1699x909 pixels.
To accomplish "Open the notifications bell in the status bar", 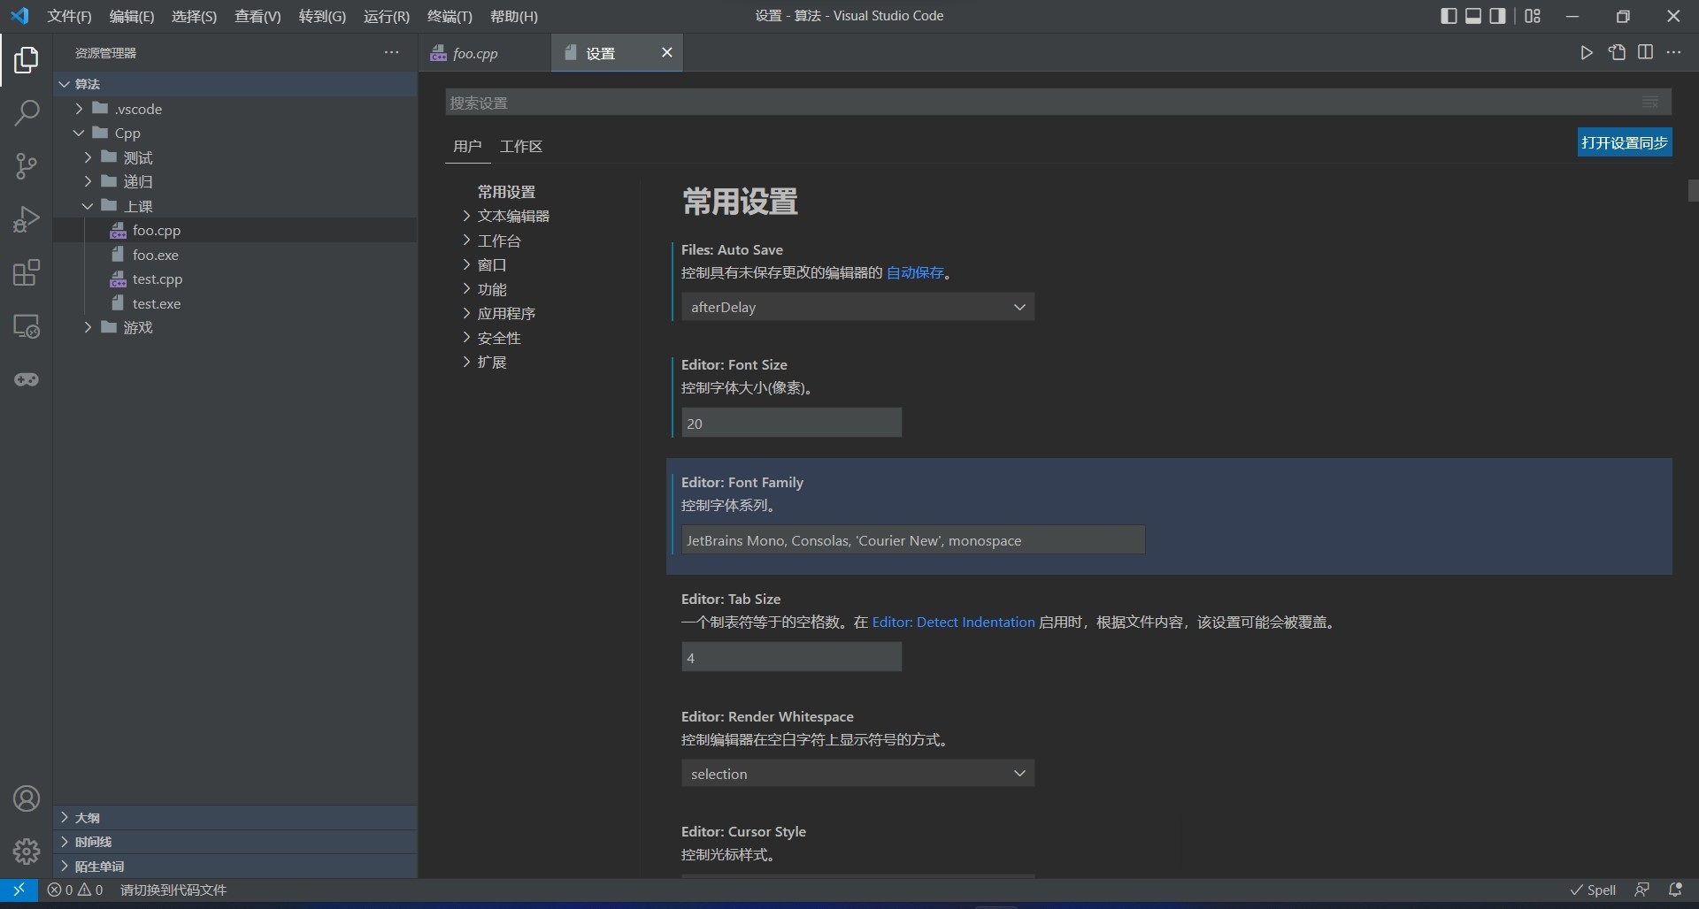I will tap(1677, 890).
